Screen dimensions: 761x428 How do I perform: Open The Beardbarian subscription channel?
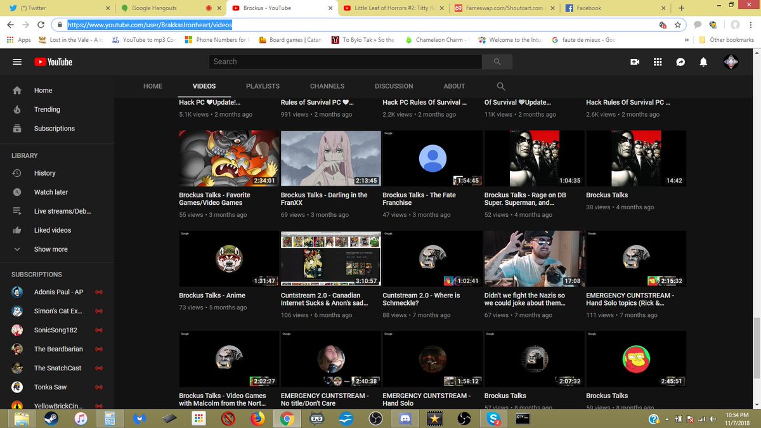click(x=57, y=349)
